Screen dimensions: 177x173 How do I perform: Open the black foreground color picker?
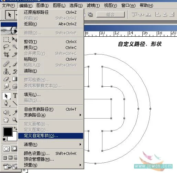[8, 132]
